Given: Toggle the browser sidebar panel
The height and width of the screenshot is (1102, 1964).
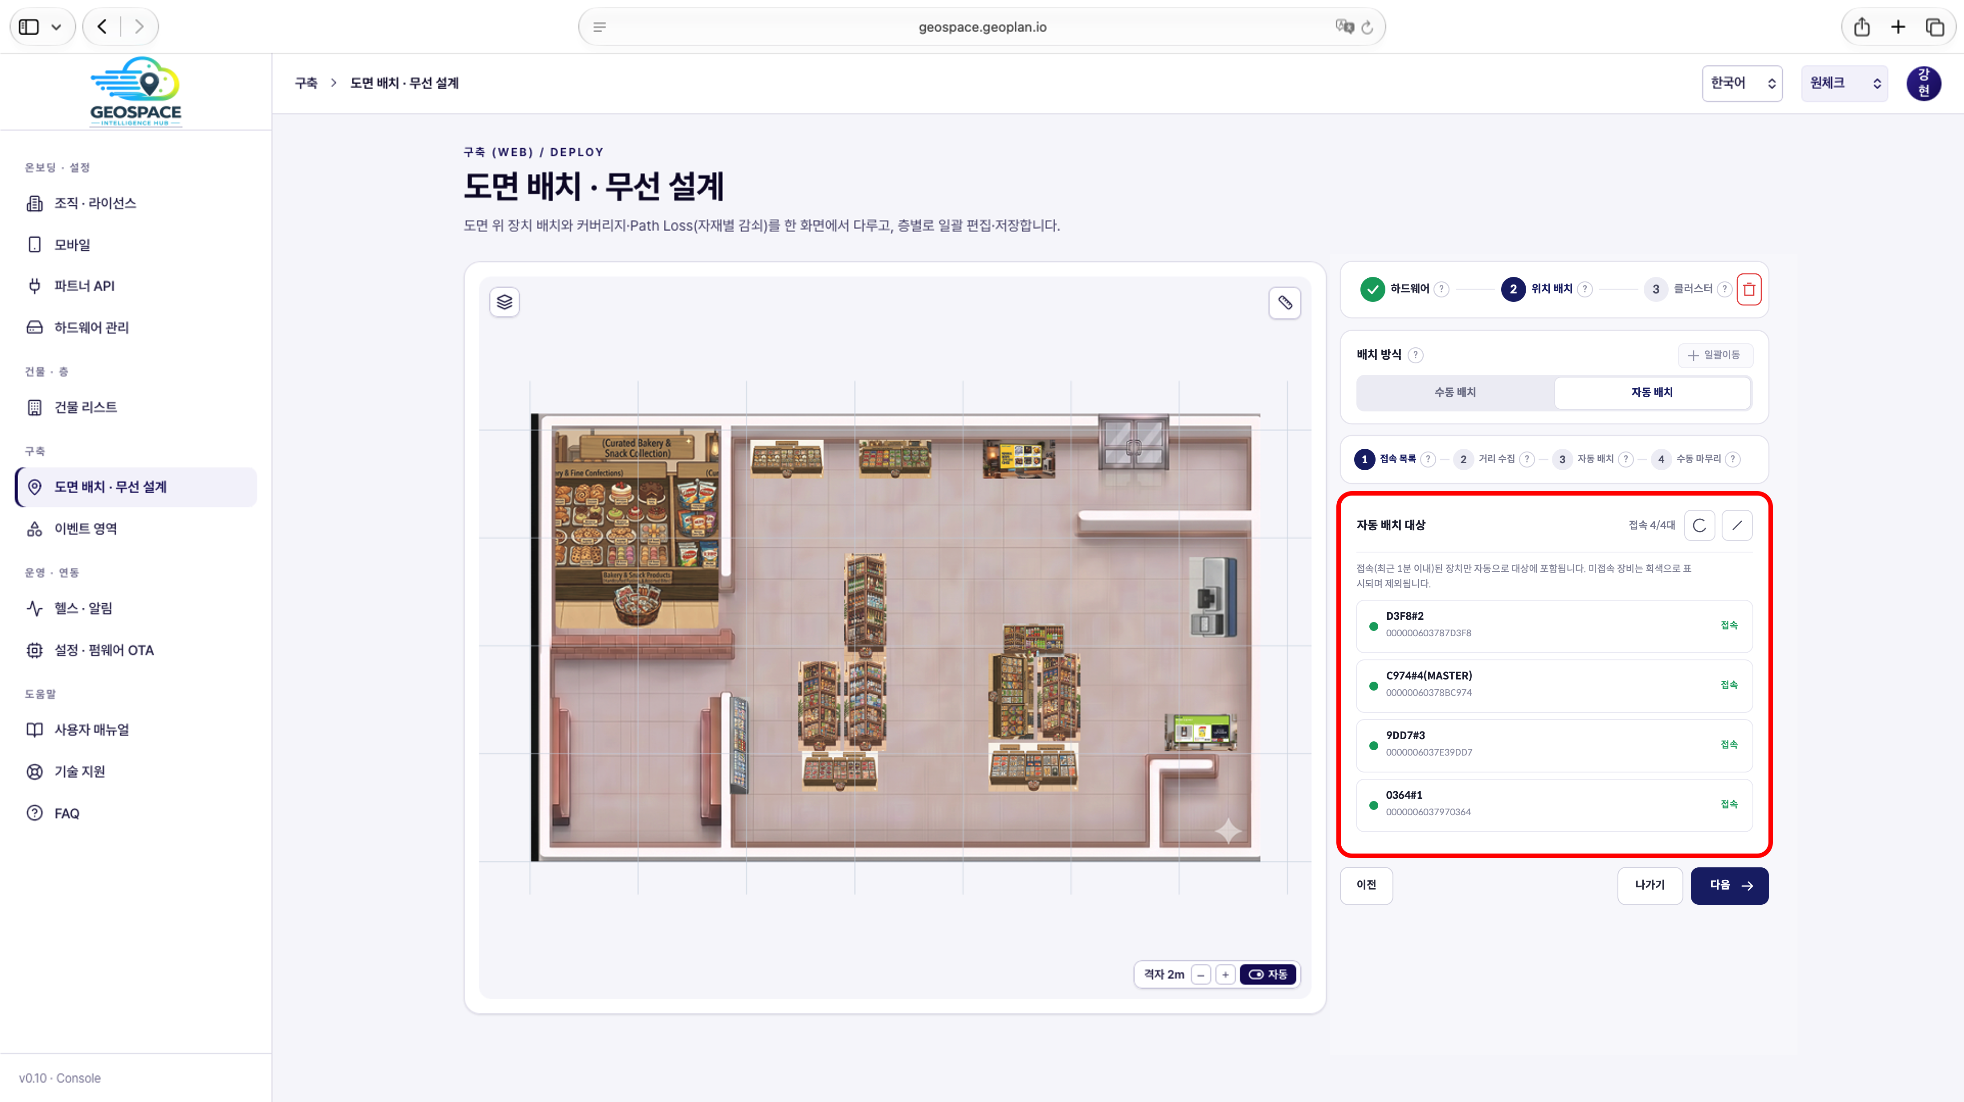Looking at the screenshot, I should point(29,28).
